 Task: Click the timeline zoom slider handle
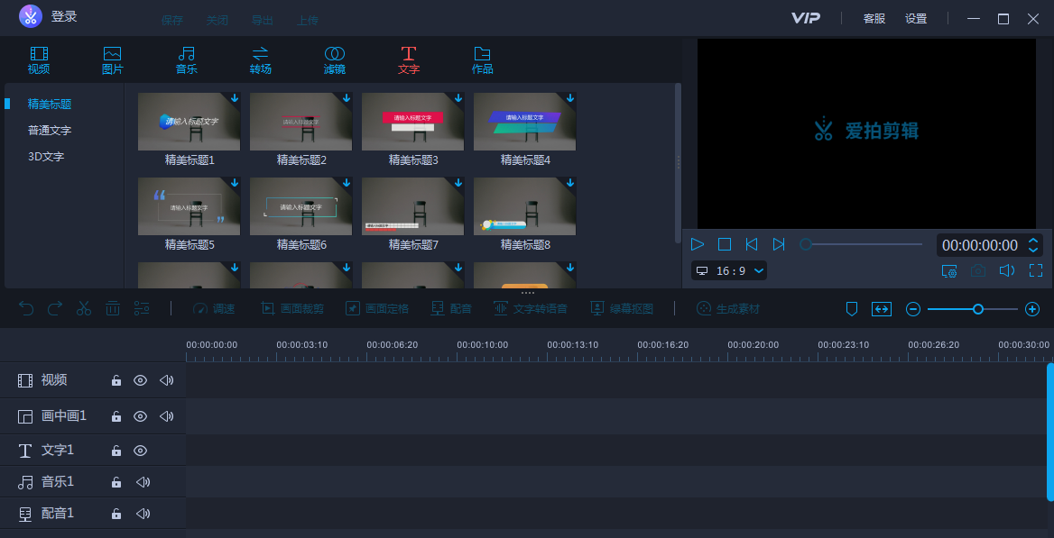(x=977, y=309)
